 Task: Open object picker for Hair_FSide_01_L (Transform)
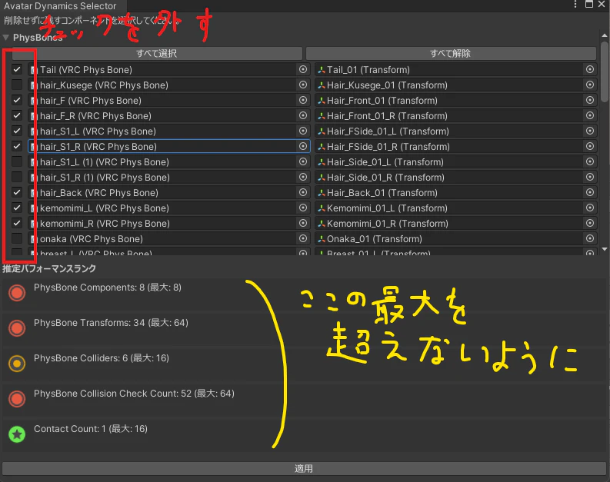coord(590,131)
